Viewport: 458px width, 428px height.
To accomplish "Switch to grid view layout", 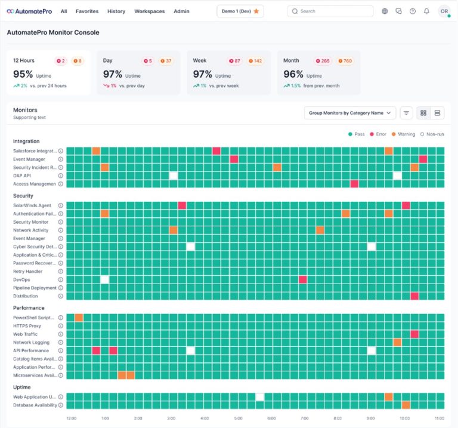I will [423, 113].
